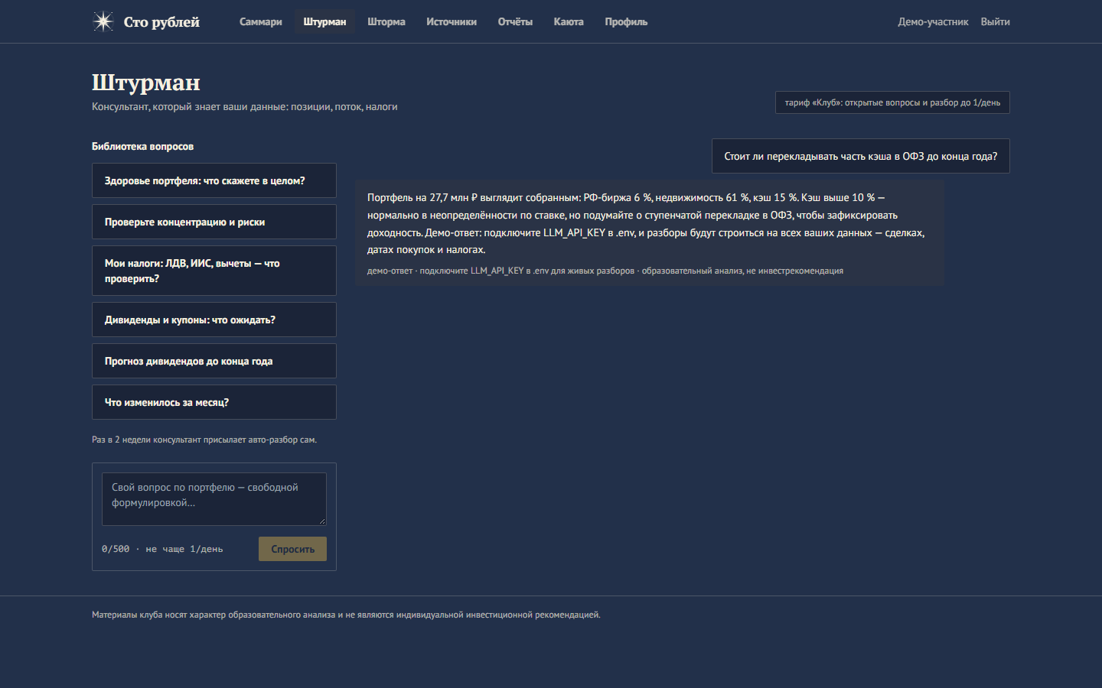Switch to Источники in navigation
The width and height of the screenshot is (1102, 688).
[452, 22]
